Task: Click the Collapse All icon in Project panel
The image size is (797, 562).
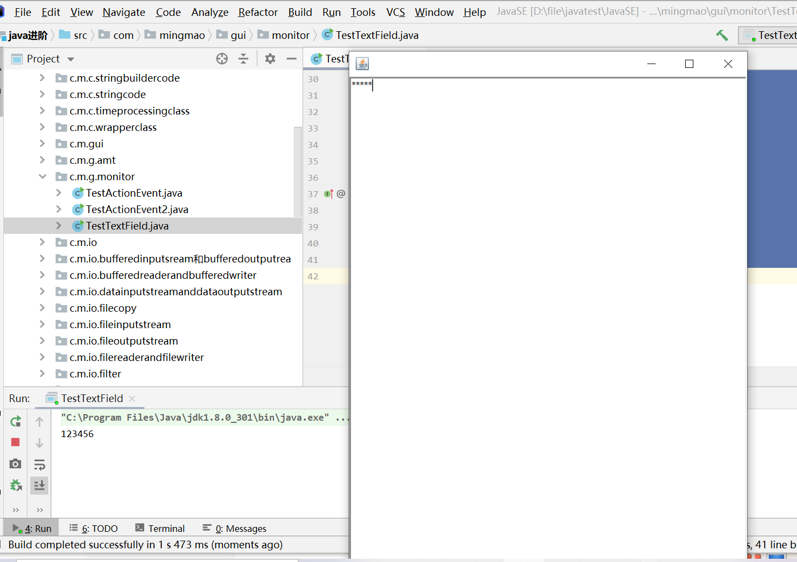Action: pyautogui.click(x=243, y=59)
